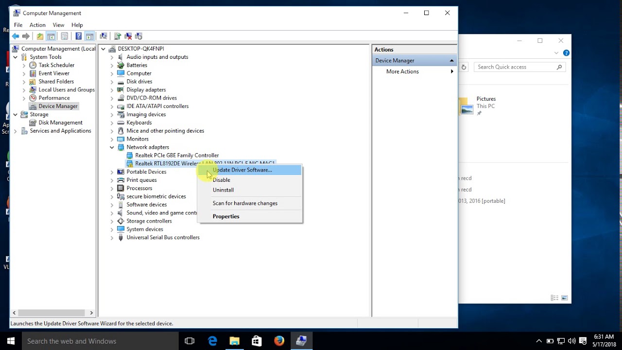Choose Disable in the context menu
Screen dimensions: 622x350
(250, 180)
